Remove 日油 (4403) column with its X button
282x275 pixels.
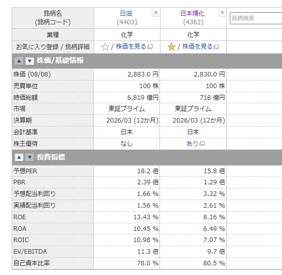pos(156,13)
